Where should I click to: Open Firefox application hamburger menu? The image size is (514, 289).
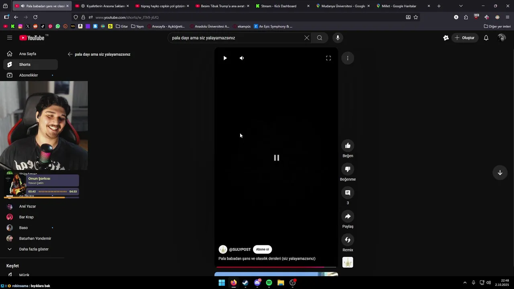click(508, 17)
